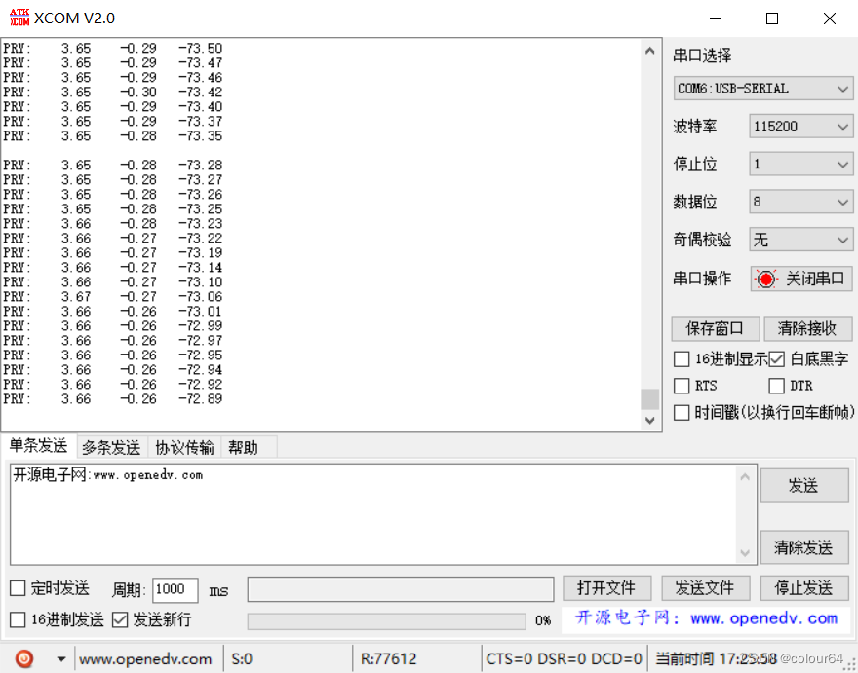
Task: Open the blue www.openedv.com link
Action: pyautogui.click(x=763, y=618)
